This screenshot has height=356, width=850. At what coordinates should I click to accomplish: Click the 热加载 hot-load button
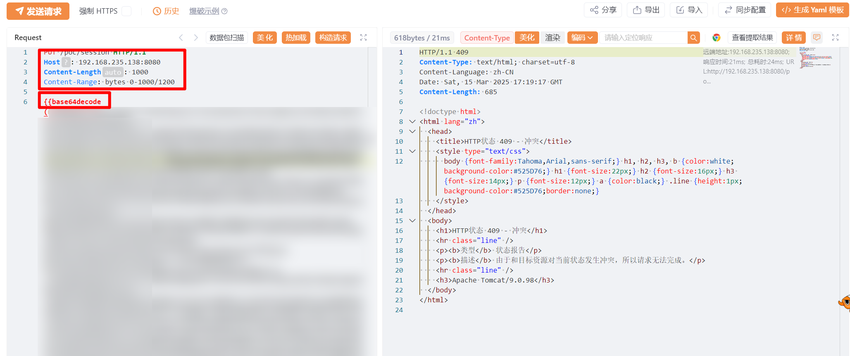pos(296,38)
